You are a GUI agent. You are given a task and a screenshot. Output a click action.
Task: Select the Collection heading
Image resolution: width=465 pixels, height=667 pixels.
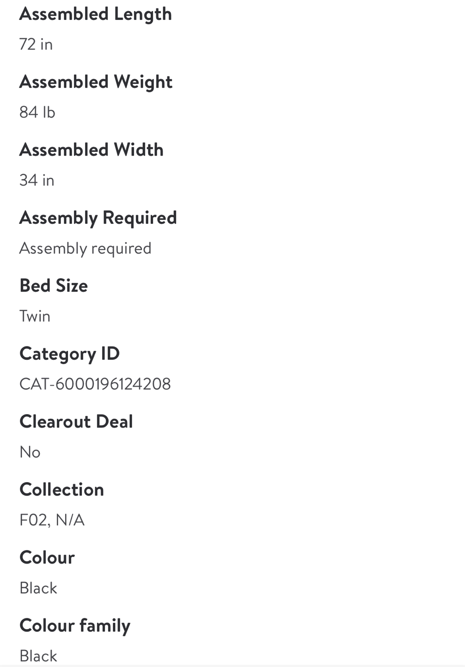[x=62, y=490]
